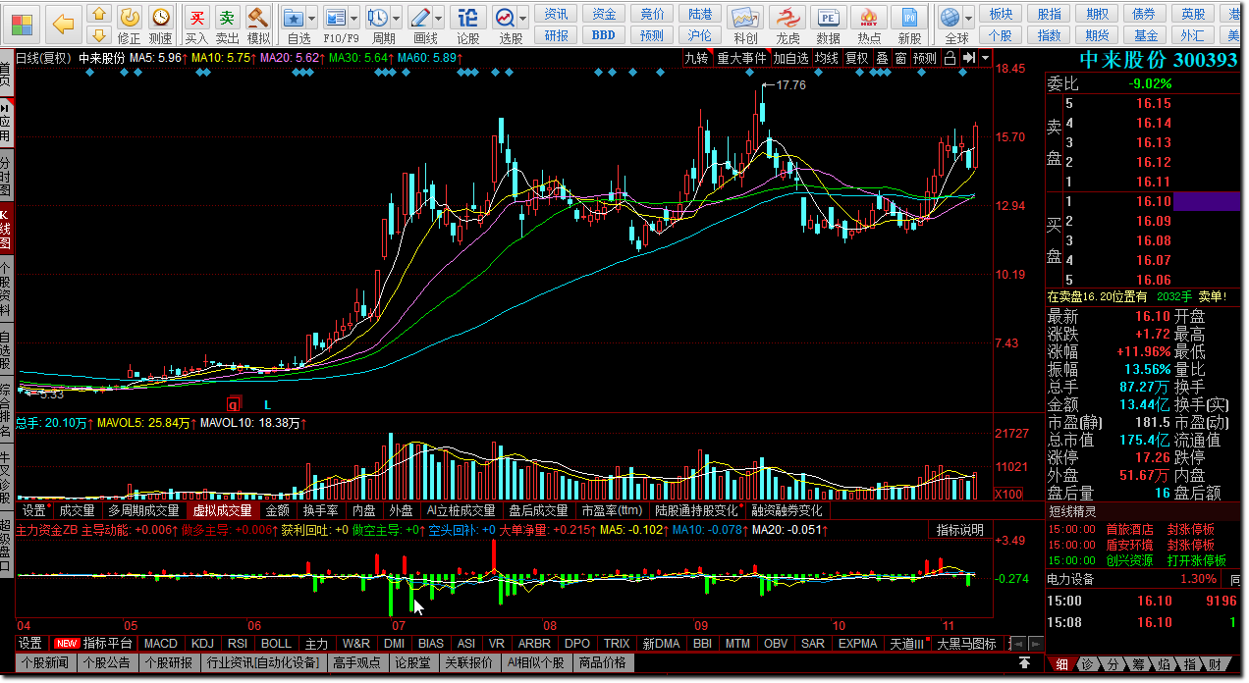The image size is (1249, 683).
Task: Click the L marker below candlesticks
Action: coord(267,403)
